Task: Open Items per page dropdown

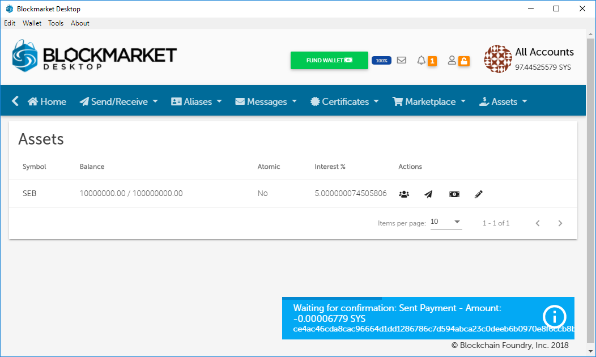Action: 446,222
